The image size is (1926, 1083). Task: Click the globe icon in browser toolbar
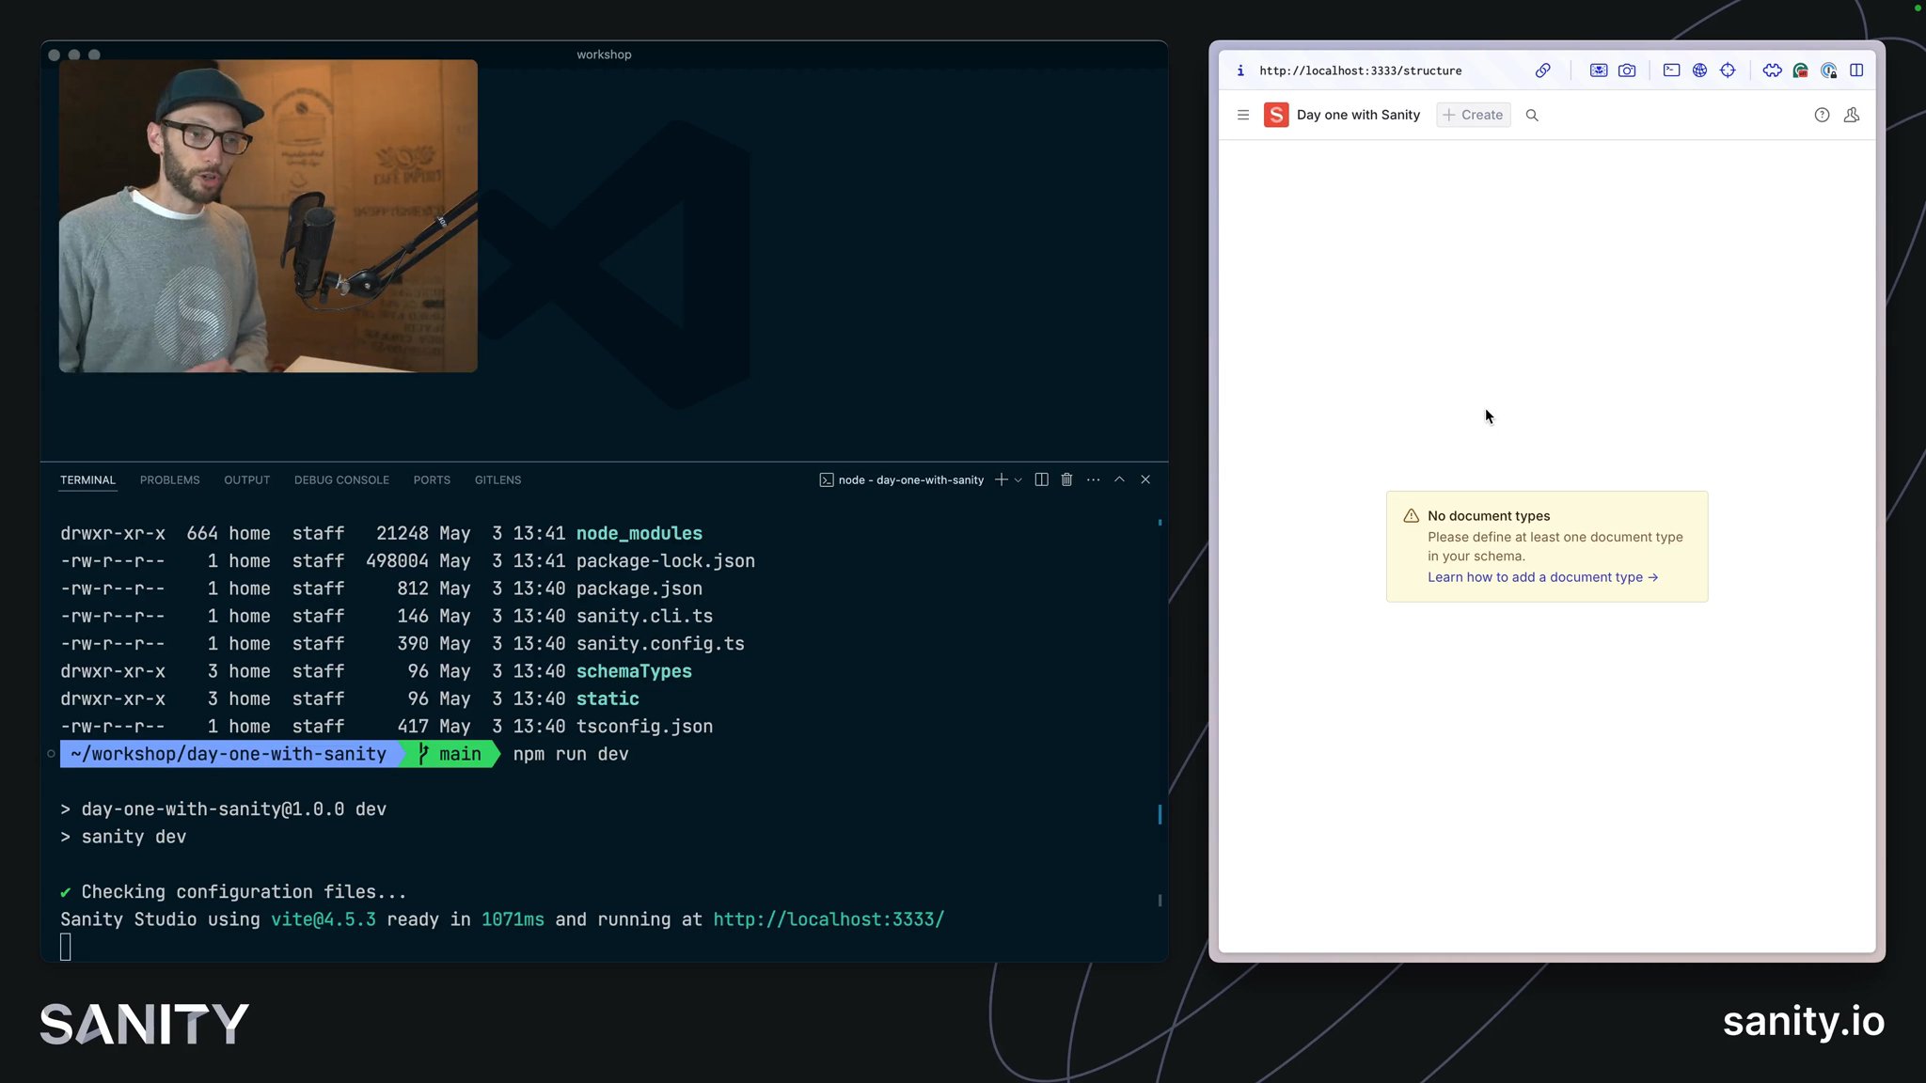pos(1699,71)
